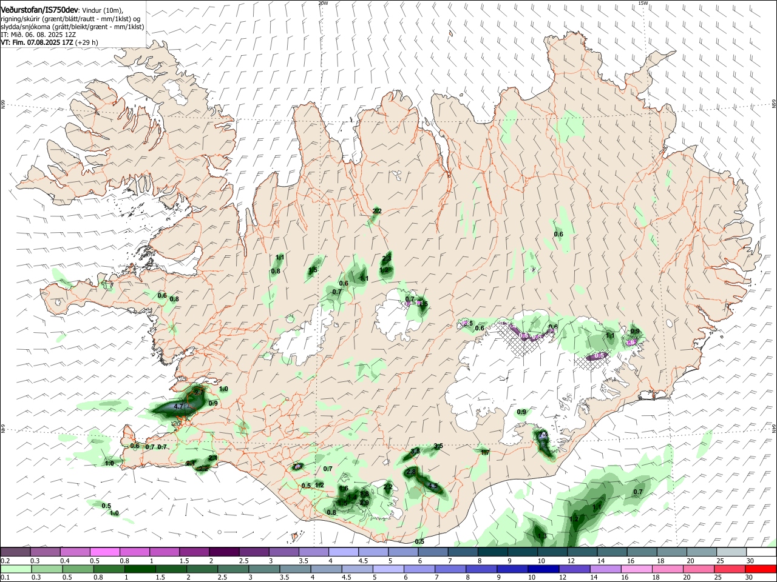Click the bright pink swatch labelled 0.5 in upper legend row
This screenshot has width=777, height=582.
[x=104, y=552]
